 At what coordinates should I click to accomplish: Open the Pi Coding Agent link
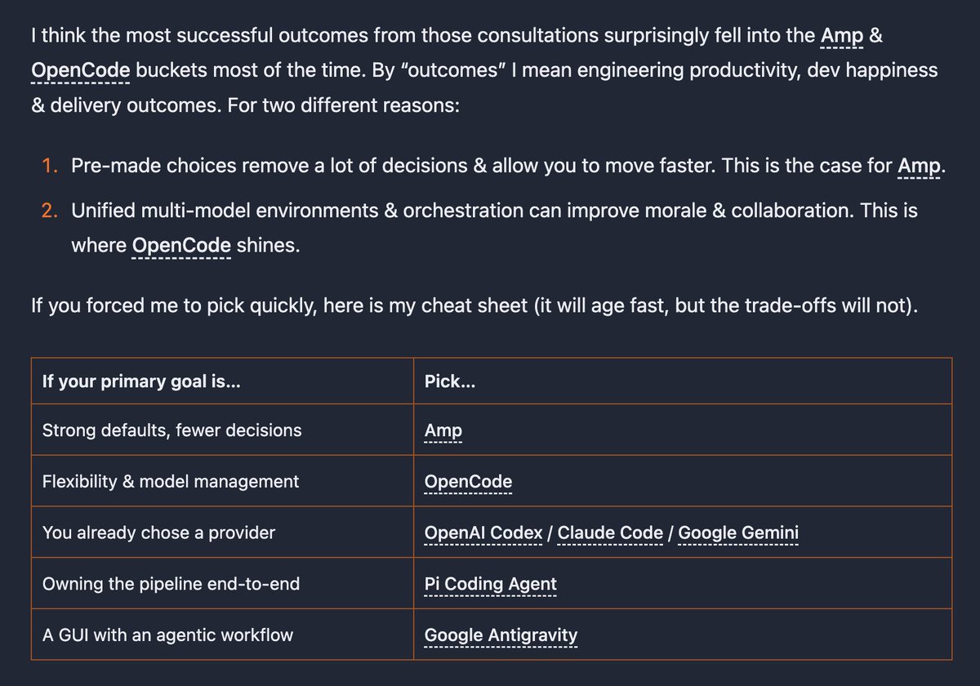[491, 585]
